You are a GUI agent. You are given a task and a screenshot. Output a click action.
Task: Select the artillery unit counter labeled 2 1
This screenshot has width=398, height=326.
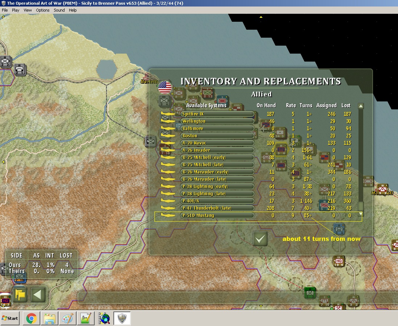click(x=20, y=70)
